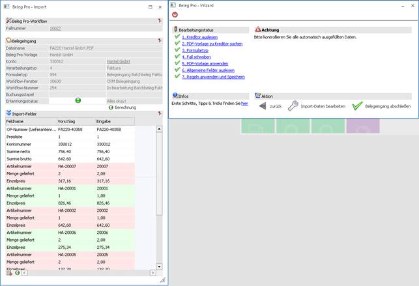Click the red power icon in Wizard
419x286 pixels.
(175, 14)
